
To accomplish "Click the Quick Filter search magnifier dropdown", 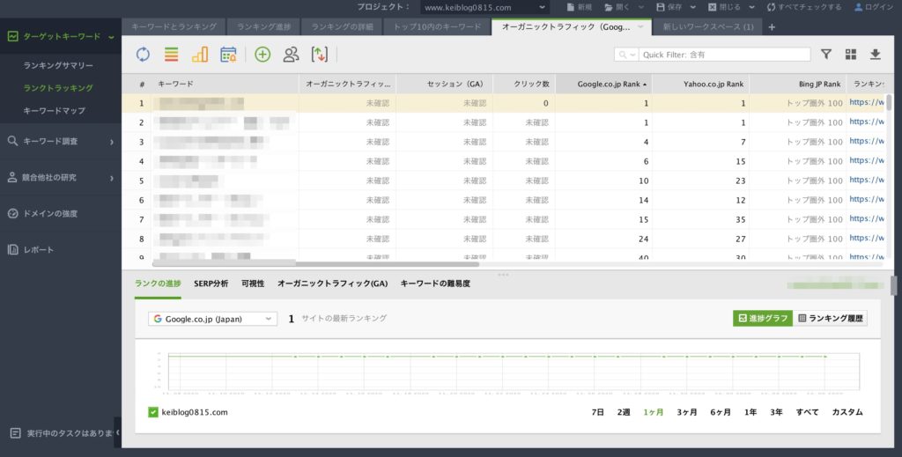I will click(626, 55).
